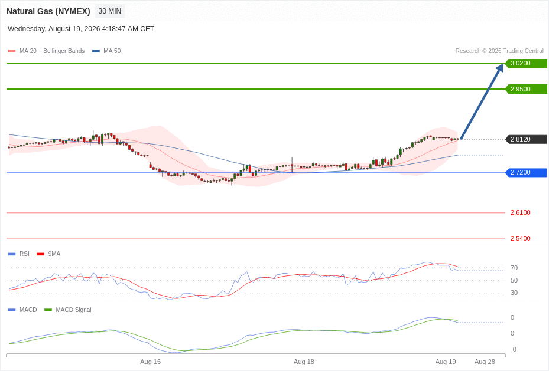
Task: Select the 2.9500 resistance price tag
Action: pos(526,89)
